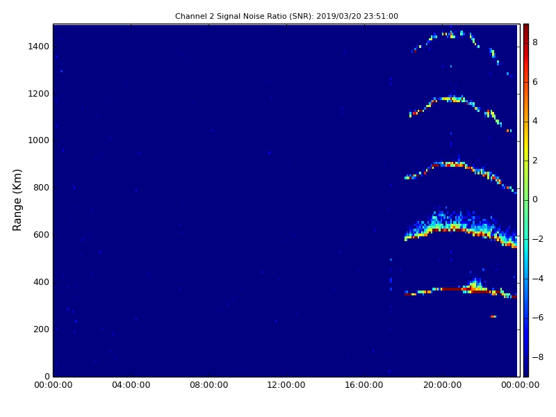556x417 pixels.
Task: Click the colorbar label −4
Action: point(538,279)
